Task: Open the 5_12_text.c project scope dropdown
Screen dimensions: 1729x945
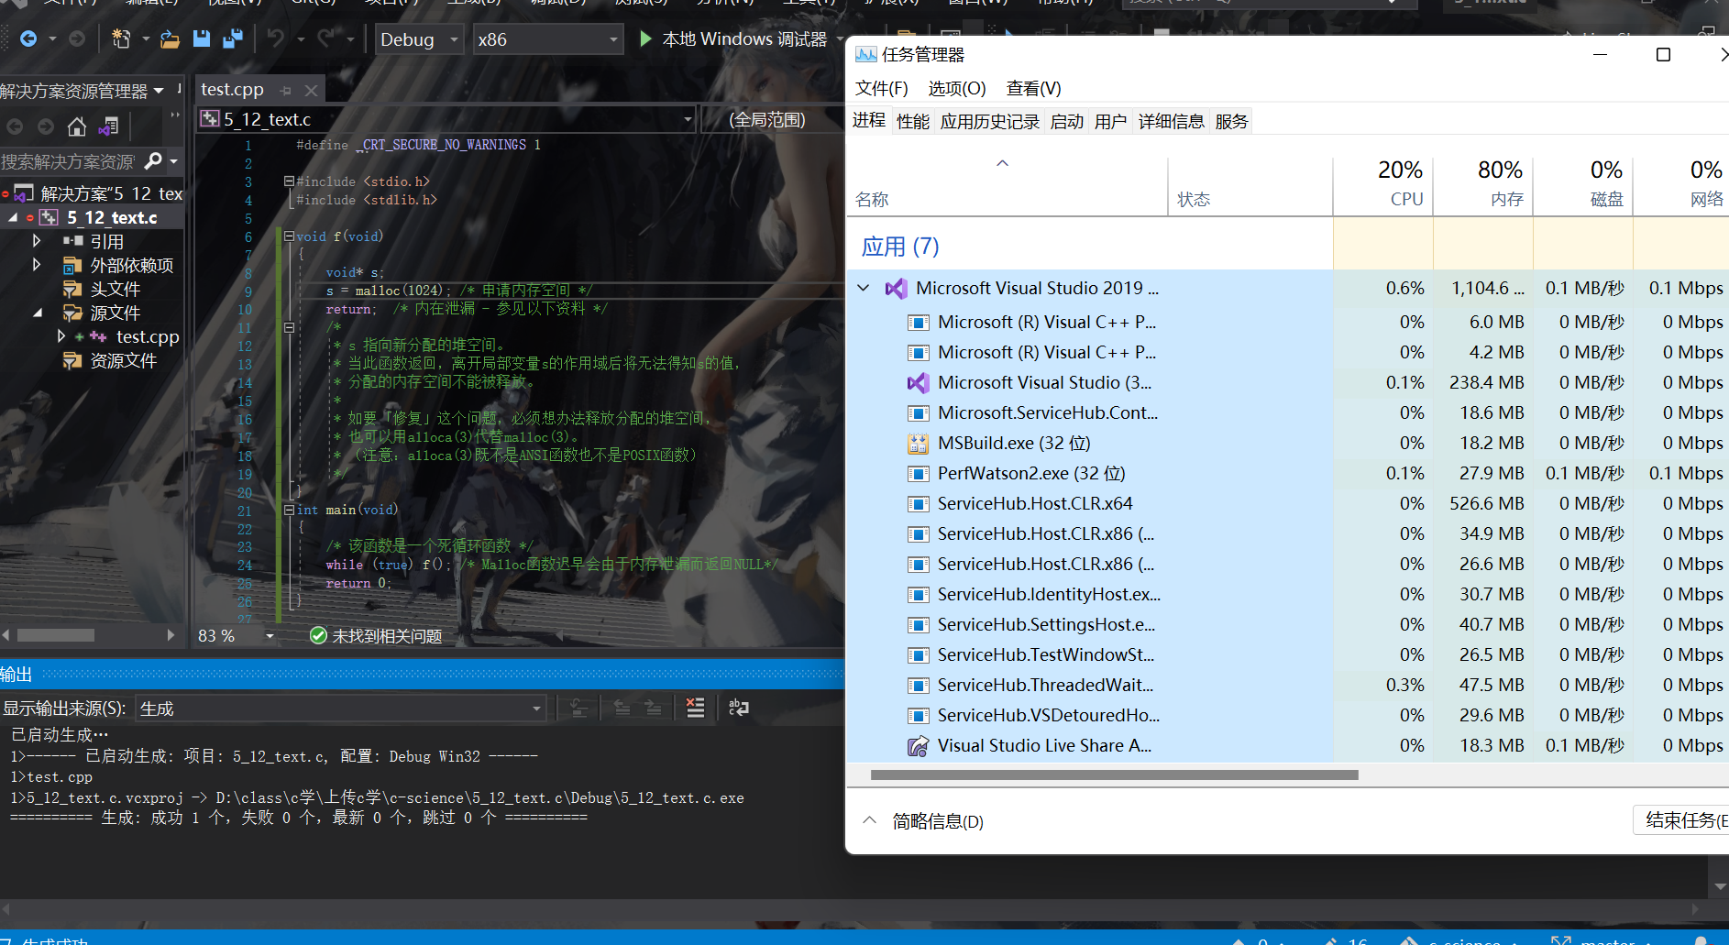Action: coord(446,119)
